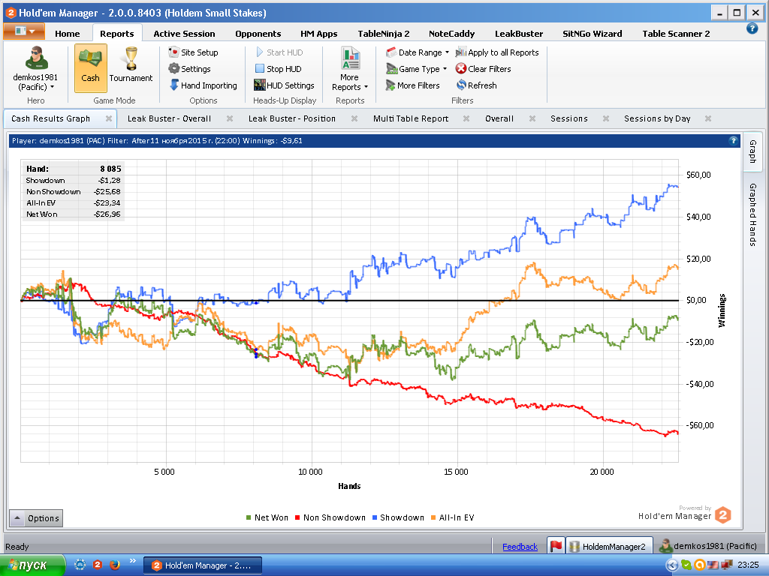This screenshot has width=769, height=576.
Task: Select the vertical Graph side tab
Action: click(x=752, y=151)
